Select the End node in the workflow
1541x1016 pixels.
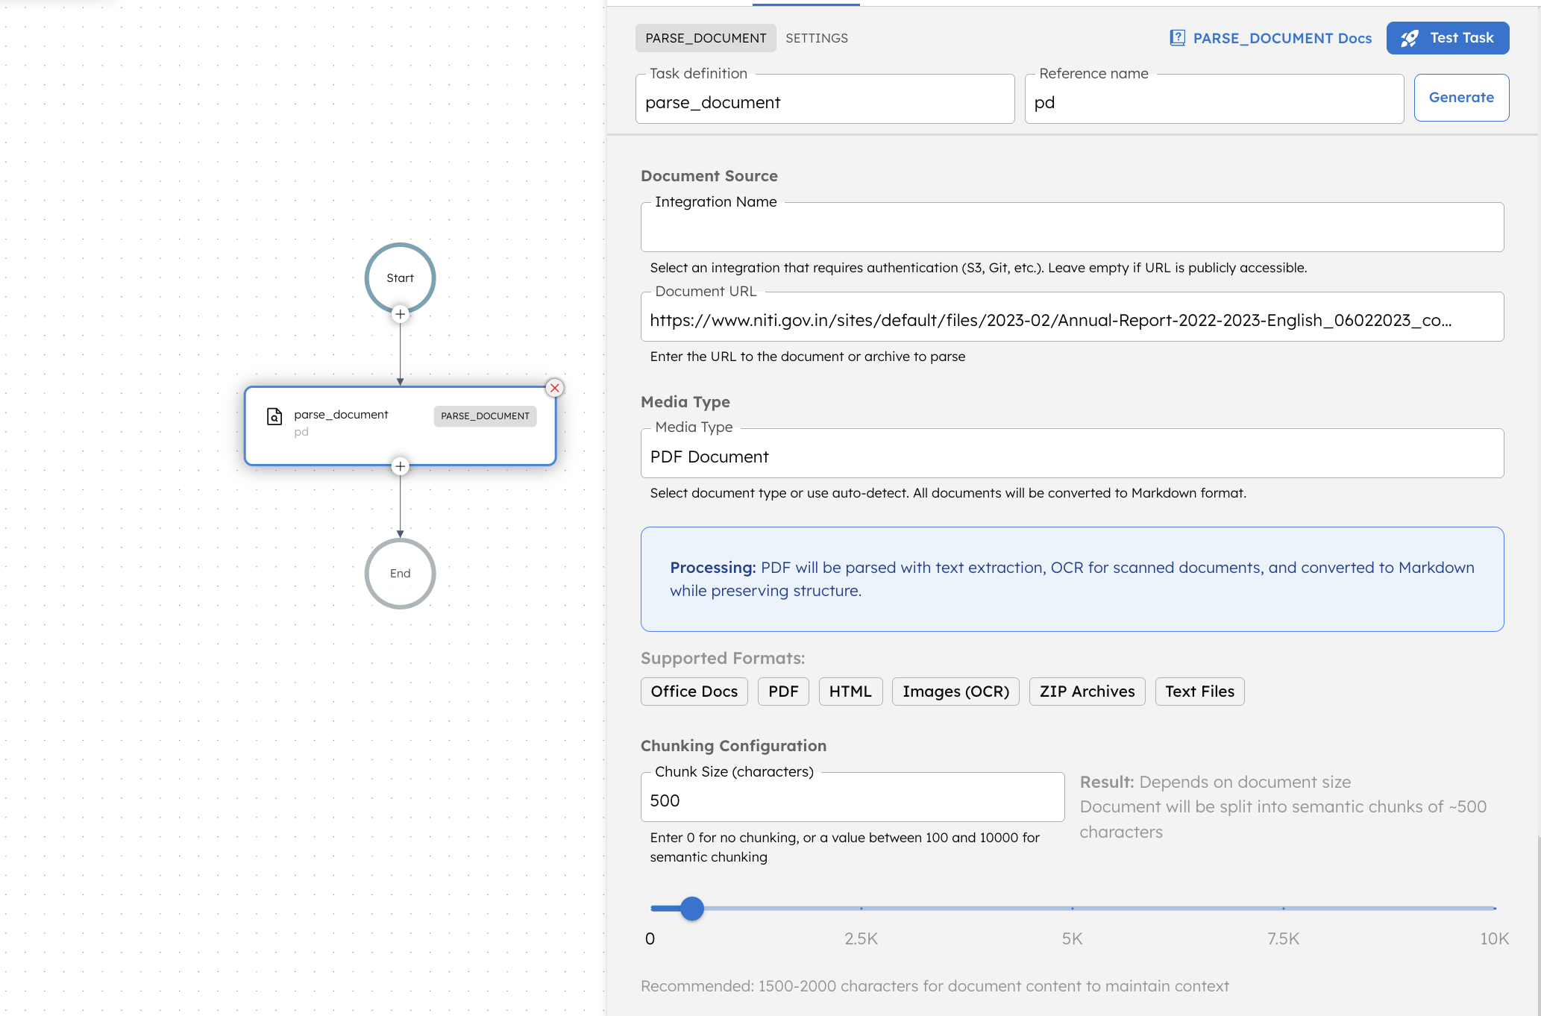click(x=400, y=573)
